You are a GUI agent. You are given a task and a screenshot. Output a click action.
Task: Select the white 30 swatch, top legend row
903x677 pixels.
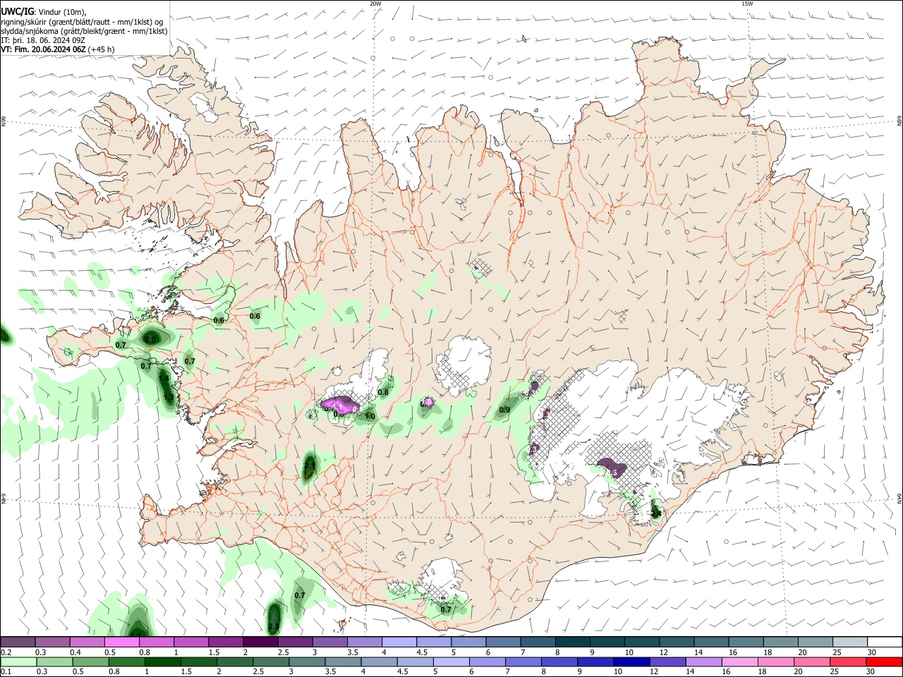pos(885,642)
